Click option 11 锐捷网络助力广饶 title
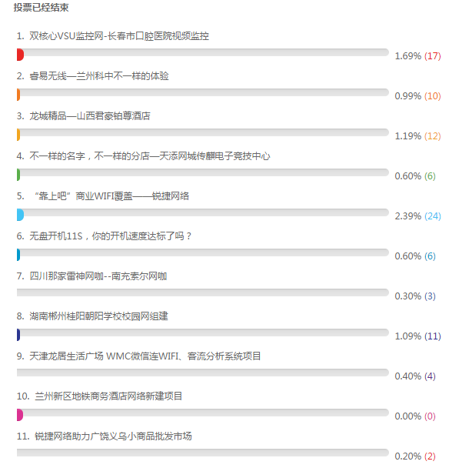 click(x=113, y=436)
